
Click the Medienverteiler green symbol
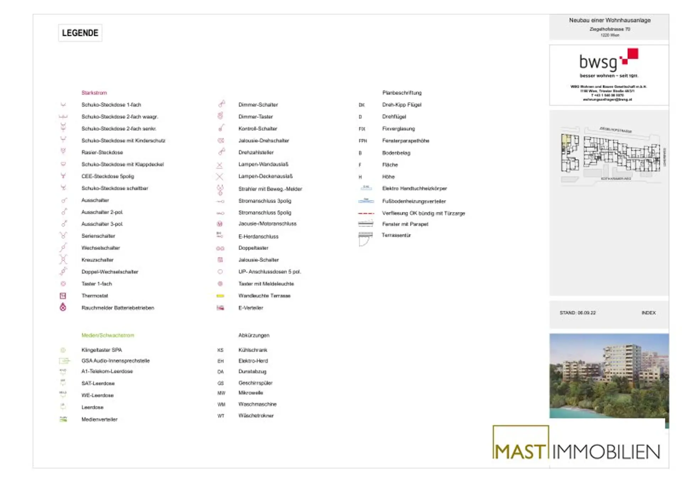(63, 419)
